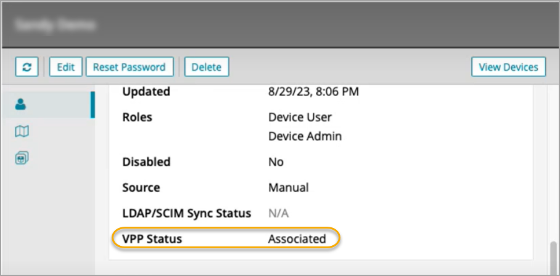
Task: Click the Manual source value
Action: point(288,187)
